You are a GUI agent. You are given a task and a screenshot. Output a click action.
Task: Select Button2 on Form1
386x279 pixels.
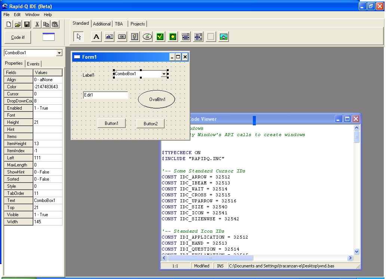[x=150, y=124]
